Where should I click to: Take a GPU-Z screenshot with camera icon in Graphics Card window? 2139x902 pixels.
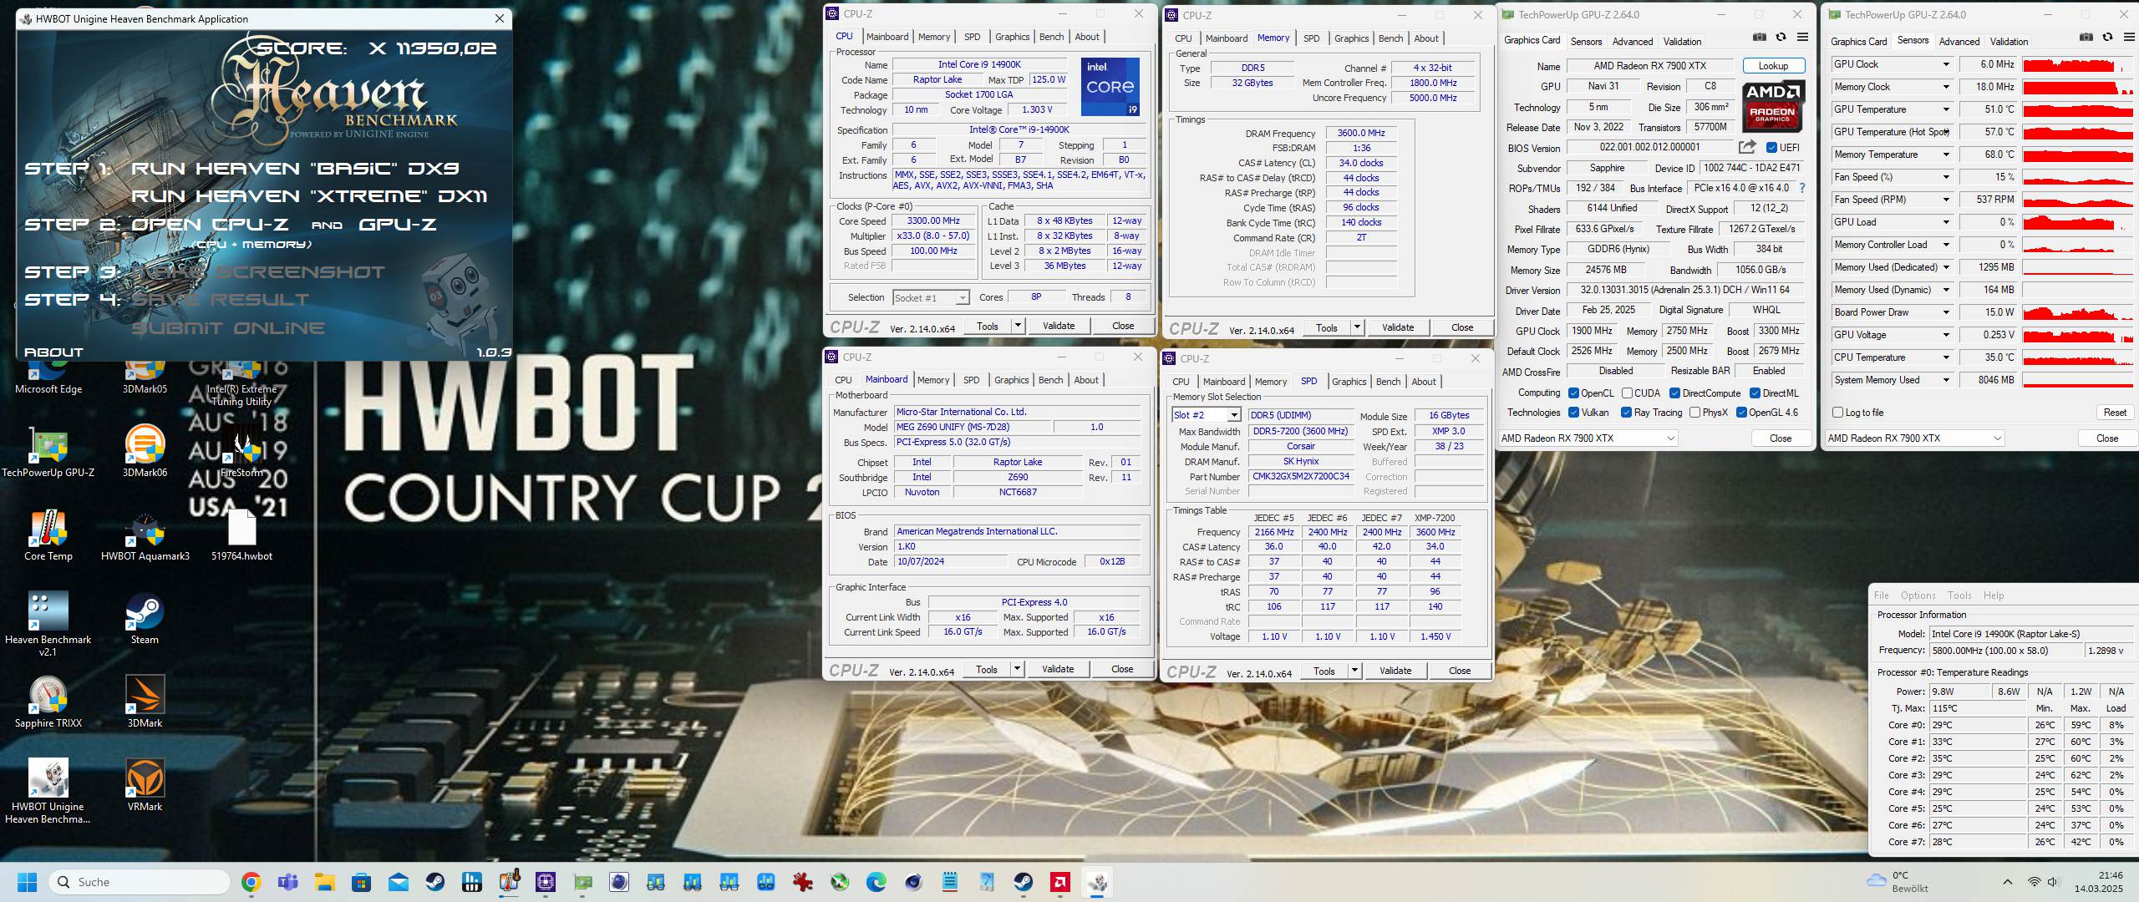click(1760, 38)
